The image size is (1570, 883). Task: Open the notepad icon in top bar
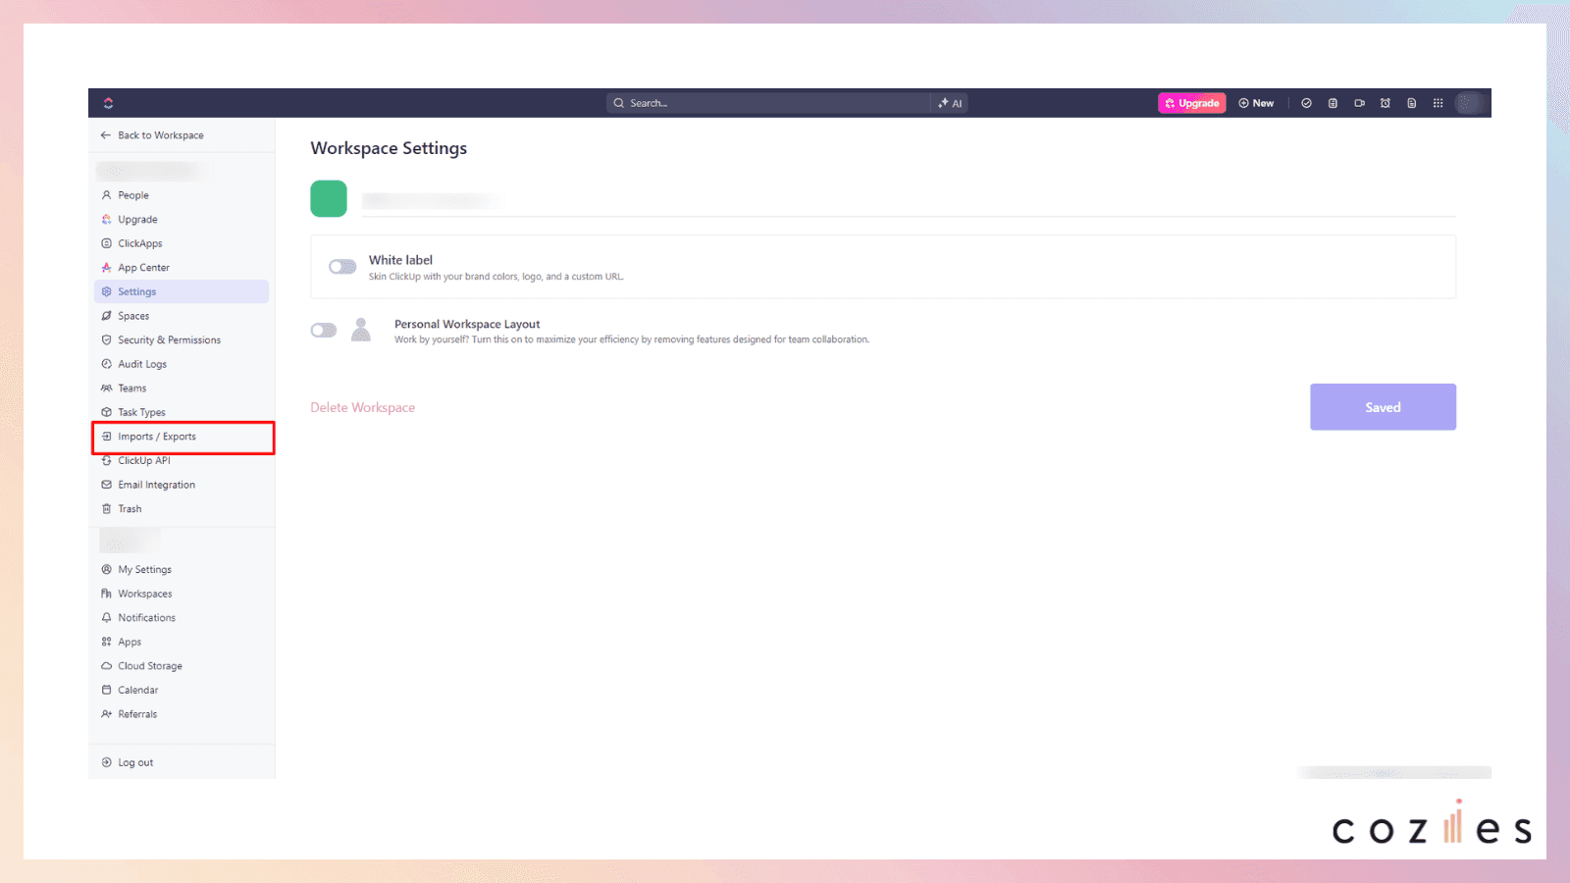click(1333, 103)
